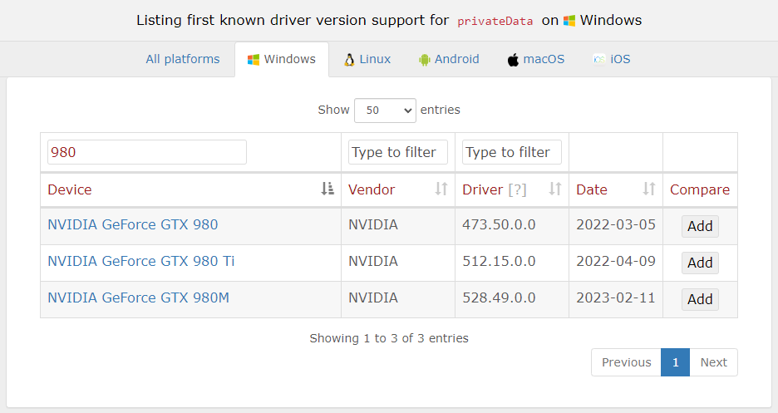The height and width of the screenshot is (413, 778).
Task: Open NVIDIA GeForce GTX 980M link
Action: pyautogui.click(x=139, y=298)
